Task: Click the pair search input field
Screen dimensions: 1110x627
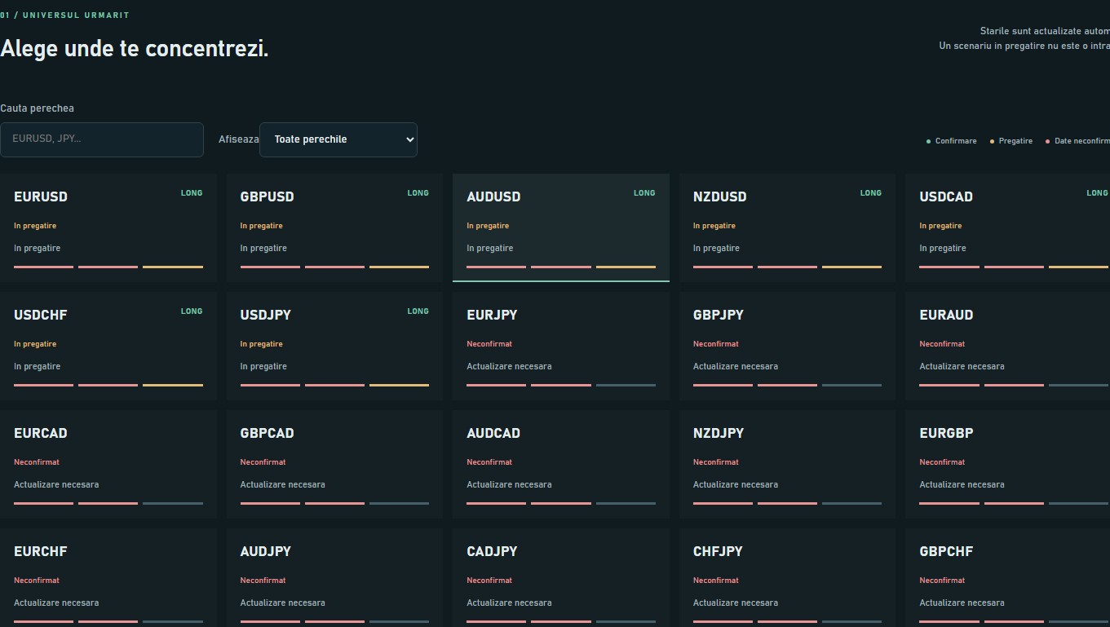Action: coord(102,139)
